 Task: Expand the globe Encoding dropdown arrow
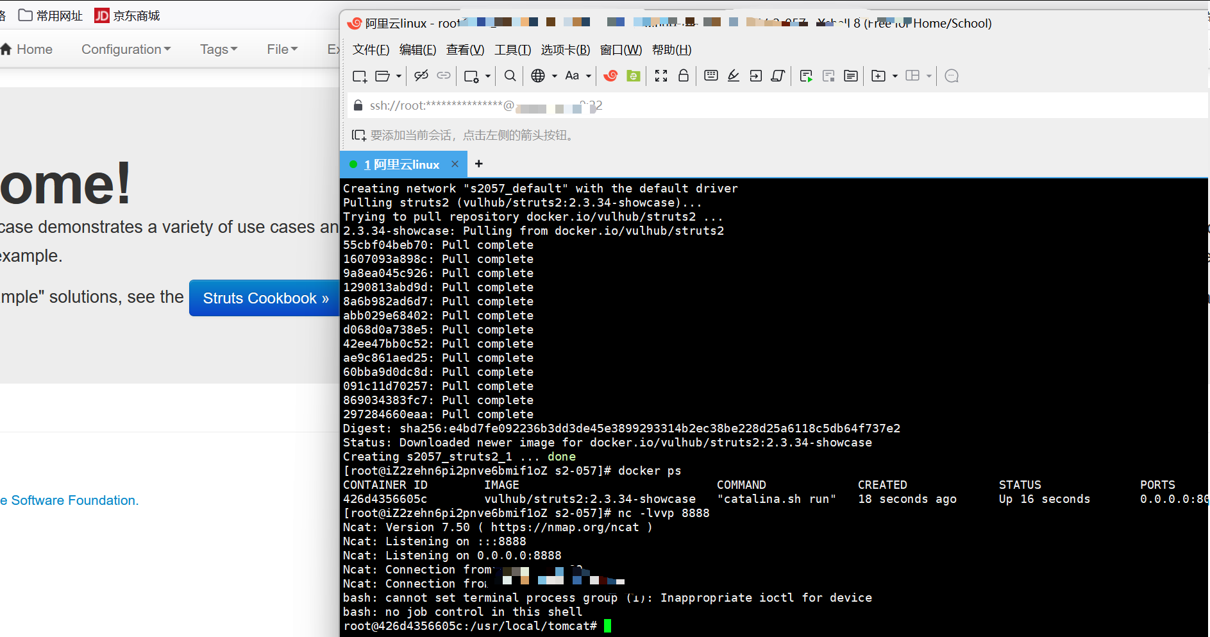(x=555, y=76)
